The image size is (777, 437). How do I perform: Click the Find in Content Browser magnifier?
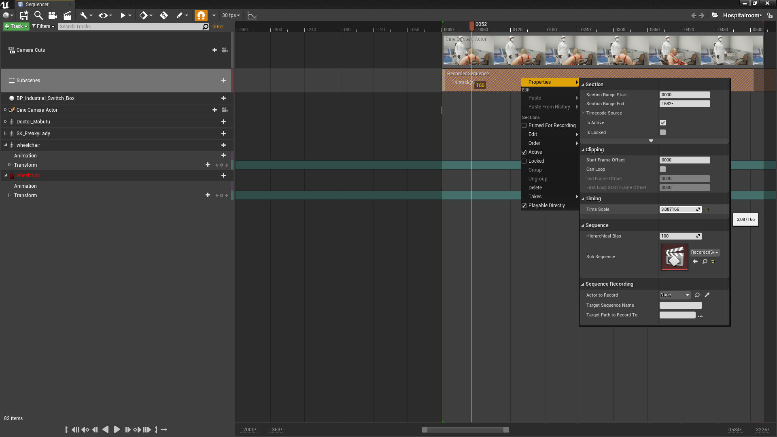[38, 15]
